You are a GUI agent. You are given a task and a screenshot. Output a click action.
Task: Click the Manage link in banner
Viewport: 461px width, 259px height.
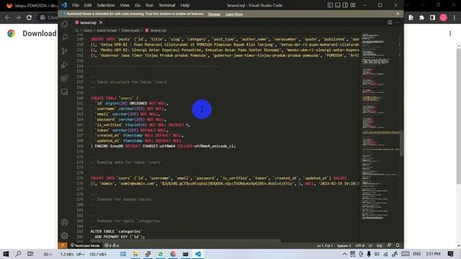click(214, 14)
